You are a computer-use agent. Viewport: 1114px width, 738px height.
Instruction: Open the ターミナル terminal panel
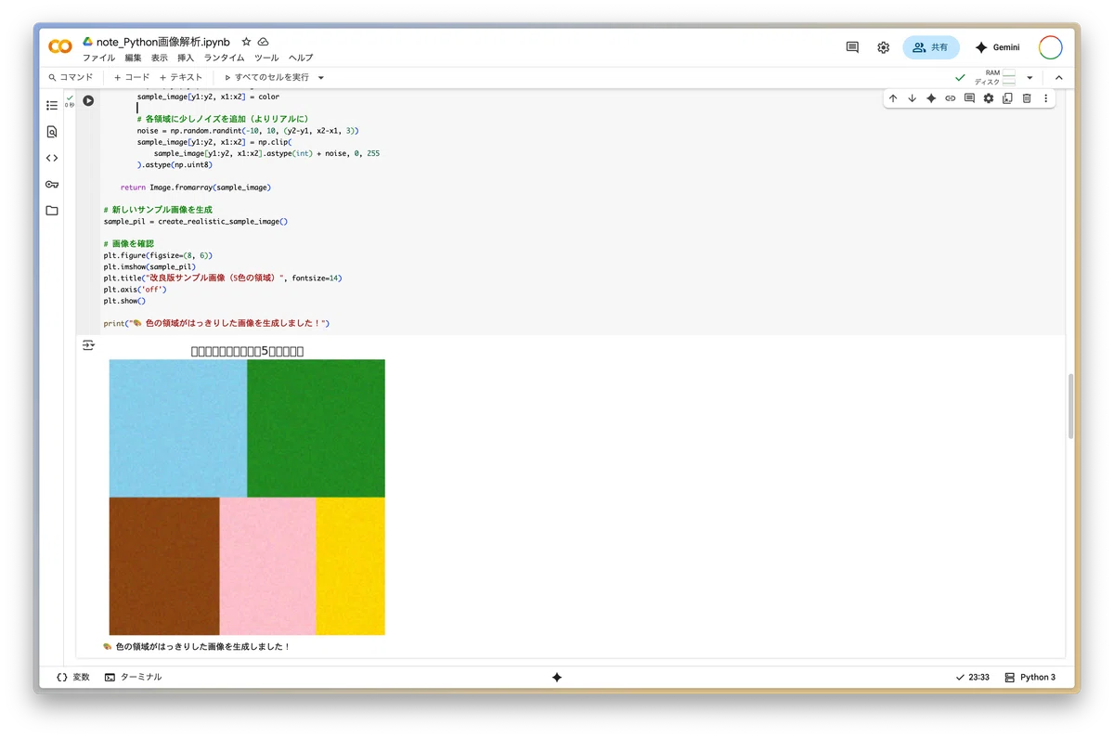point(134,678)
